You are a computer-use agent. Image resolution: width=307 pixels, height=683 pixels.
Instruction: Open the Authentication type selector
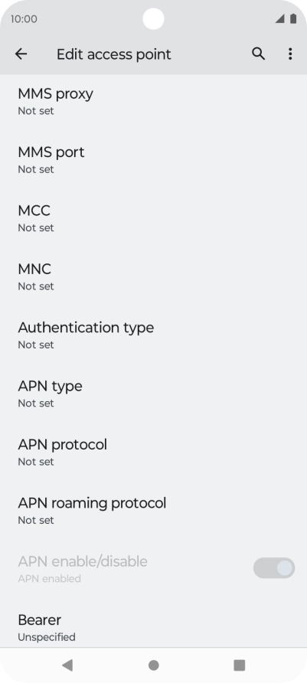[153, 335]
